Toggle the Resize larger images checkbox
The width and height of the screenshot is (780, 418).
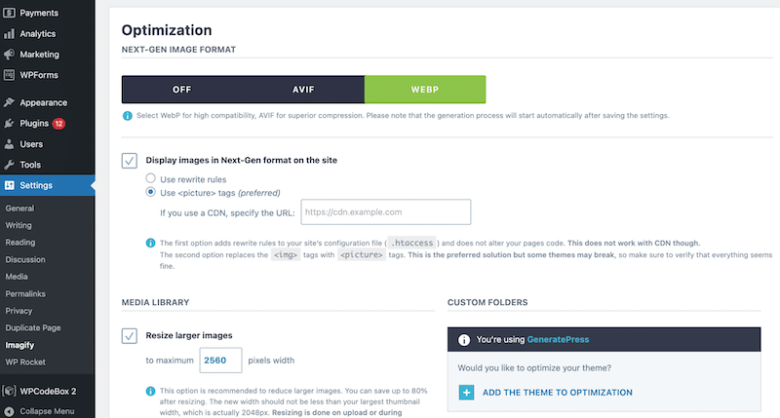(x=130, y=335)
